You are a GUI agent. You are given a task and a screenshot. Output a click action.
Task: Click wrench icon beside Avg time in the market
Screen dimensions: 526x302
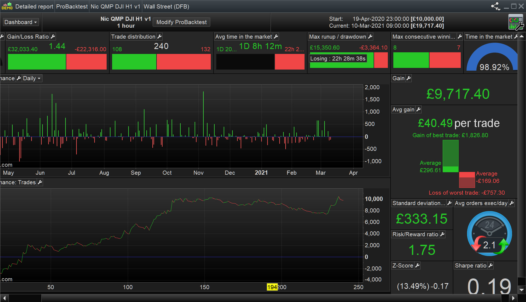(276, 36)
